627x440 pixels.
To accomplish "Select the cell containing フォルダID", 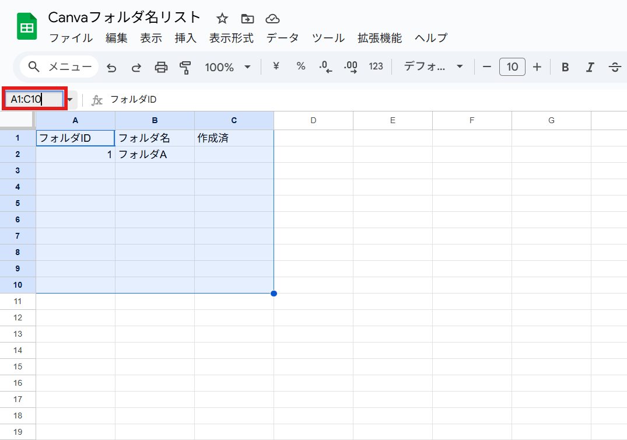I will pyautogui.click(x=75, y=138).
